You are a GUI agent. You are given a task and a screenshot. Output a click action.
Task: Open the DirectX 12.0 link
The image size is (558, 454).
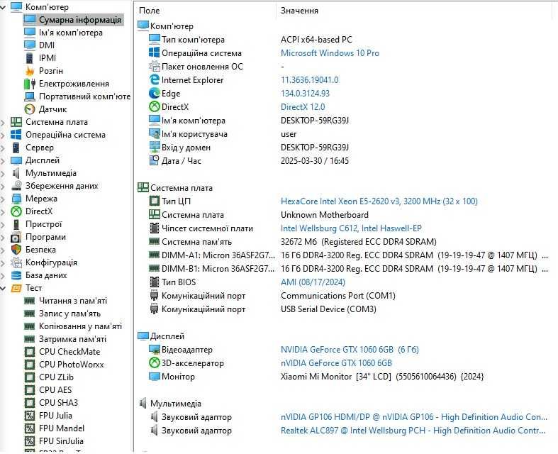(x=303, y=107)
